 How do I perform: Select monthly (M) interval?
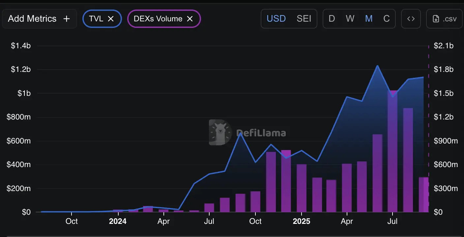(369, 19)
